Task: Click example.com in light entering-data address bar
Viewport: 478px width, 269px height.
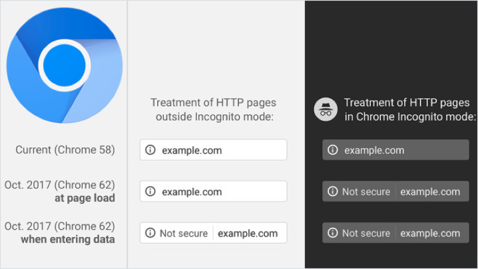Action: (x=248, y=233)
